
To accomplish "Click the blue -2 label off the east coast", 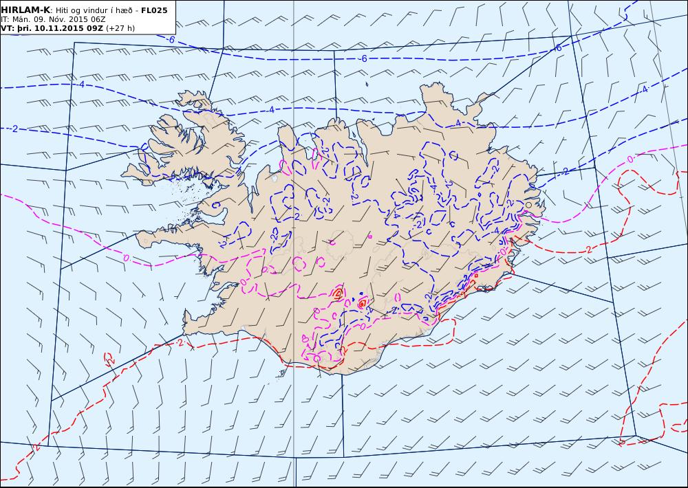I will (x=565, y=171).
